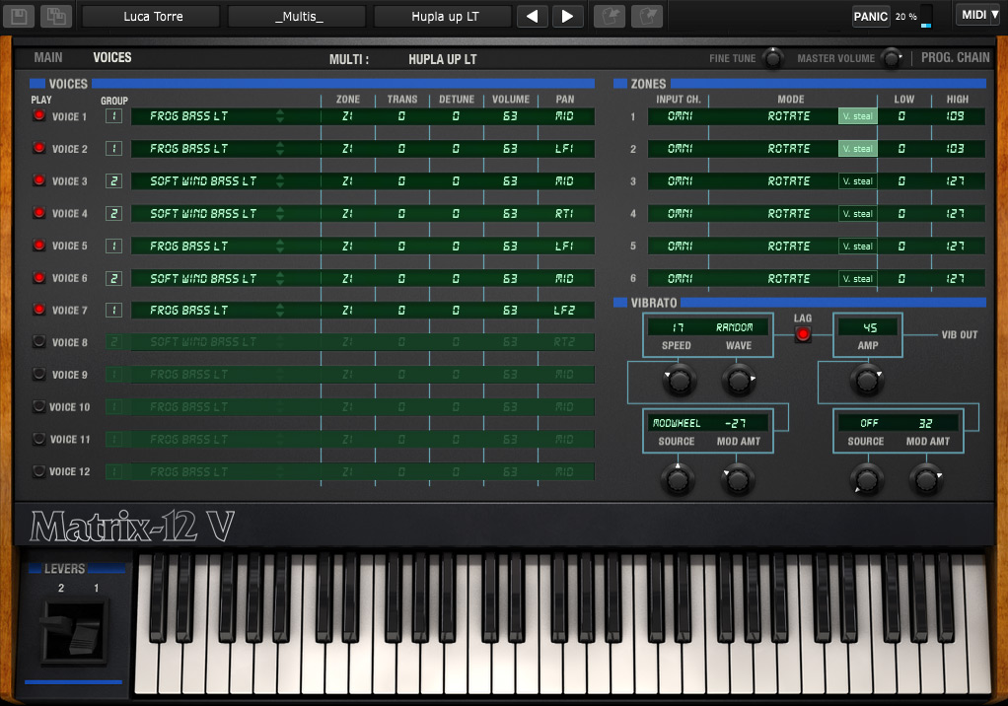Click the group number box of Voice 3
The height and width of the screenshot is (706, 1008).
113,181
